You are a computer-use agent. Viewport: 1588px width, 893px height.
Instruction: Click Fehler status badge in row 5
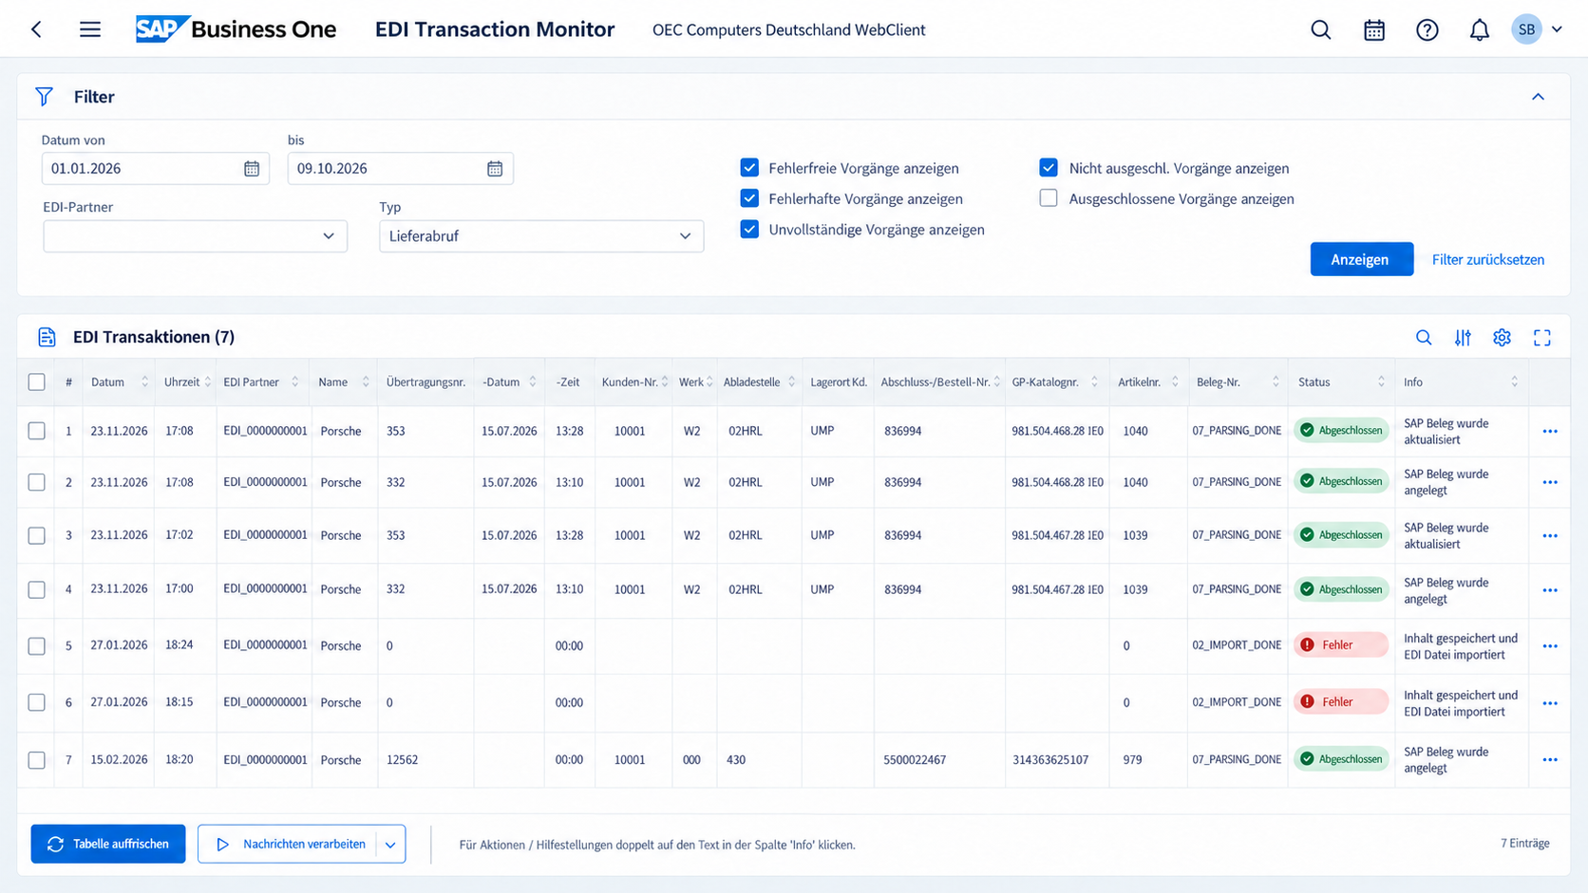tap(1340, 645)
